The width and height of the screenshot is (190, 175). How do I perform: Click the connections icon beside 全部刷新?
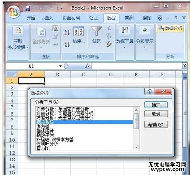coord(55,28)
